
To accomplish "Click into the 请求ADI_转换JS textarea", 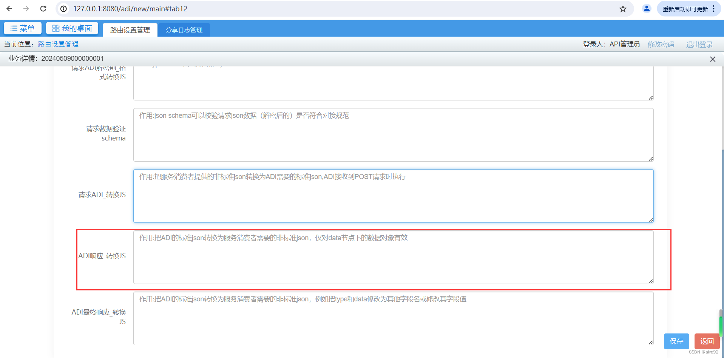I will point(393,196).
